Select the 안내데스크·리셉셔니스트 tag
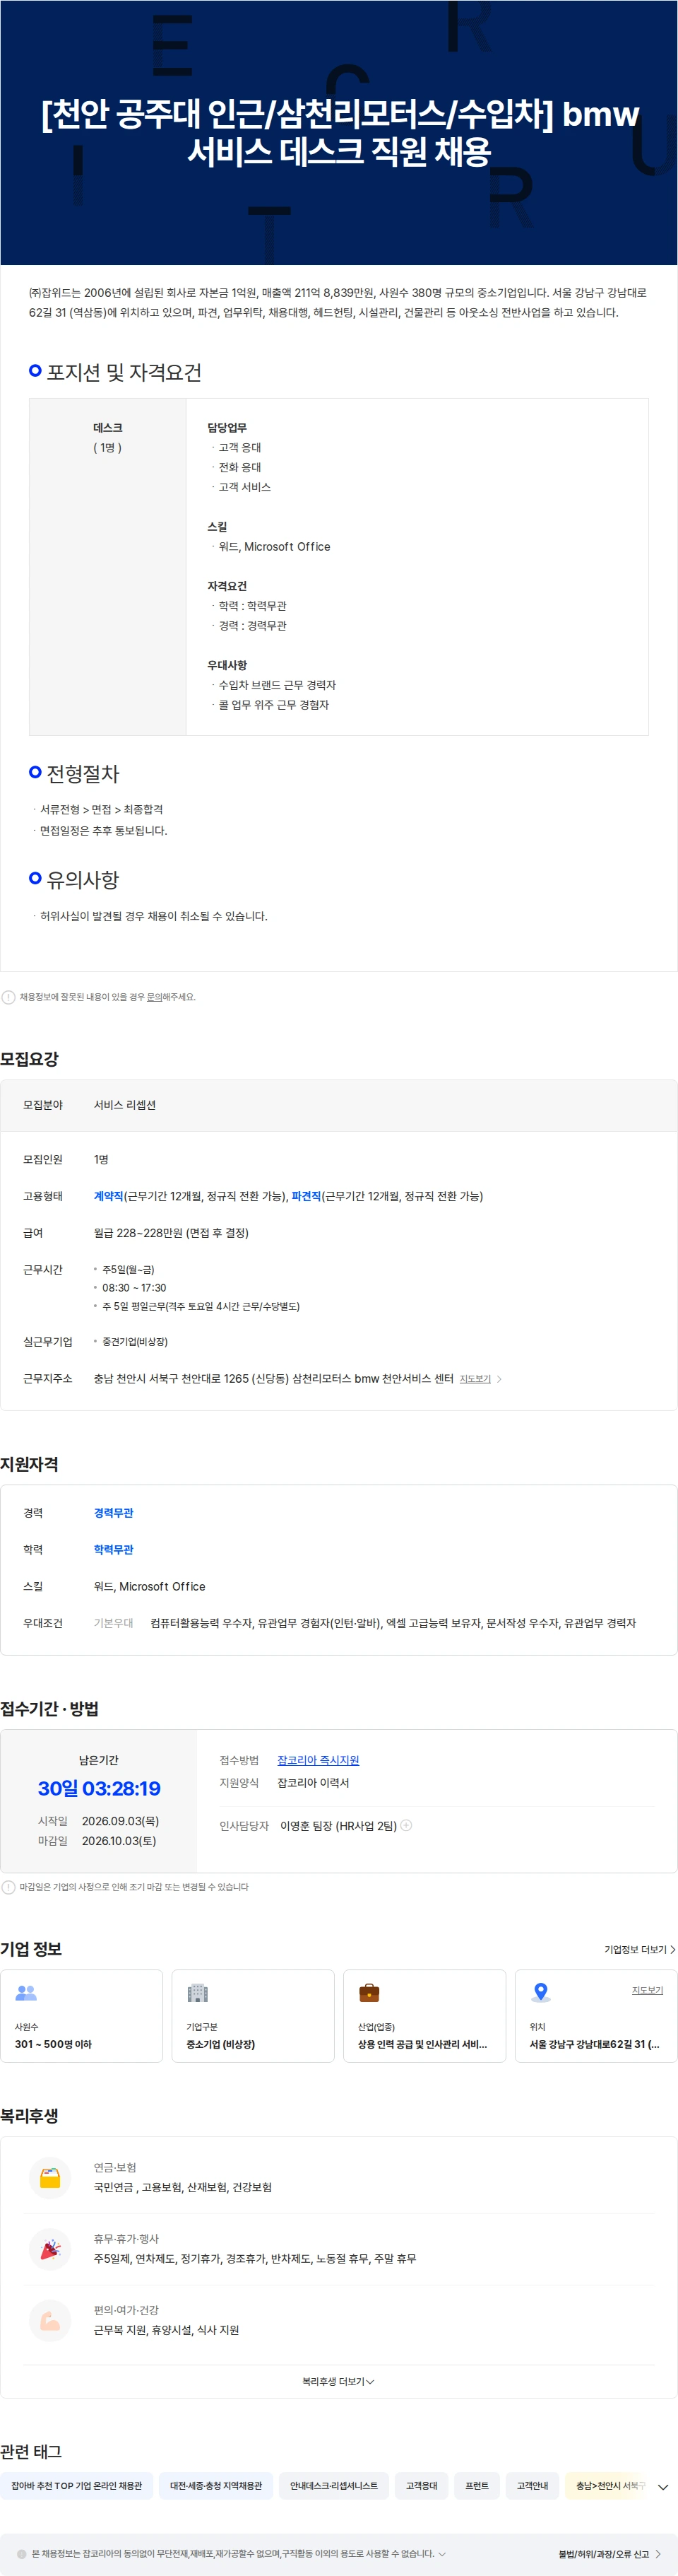The image size is (678, 2576). 333,2485
